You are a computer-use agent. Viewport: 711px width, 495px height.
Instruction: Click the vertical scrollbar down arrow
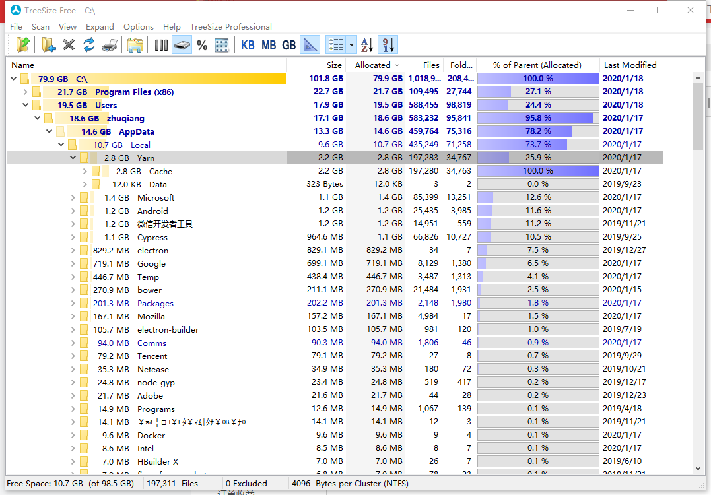coord(698,469)
